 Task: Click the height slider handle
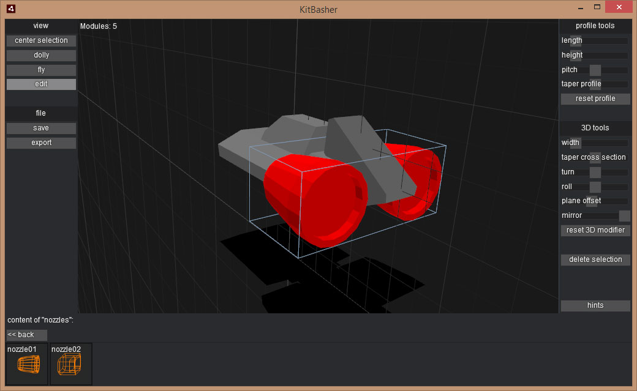[576, 56]
